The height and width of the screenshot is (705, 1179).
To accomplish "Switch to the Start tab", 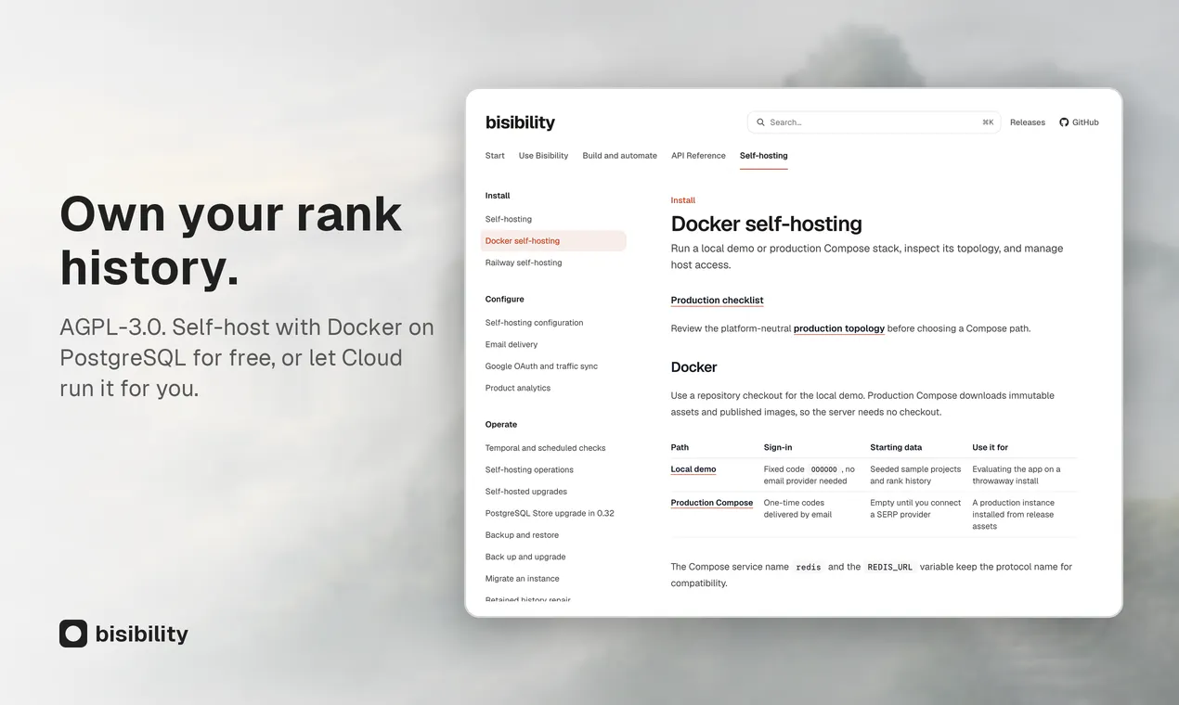I will tap(495, 156).
